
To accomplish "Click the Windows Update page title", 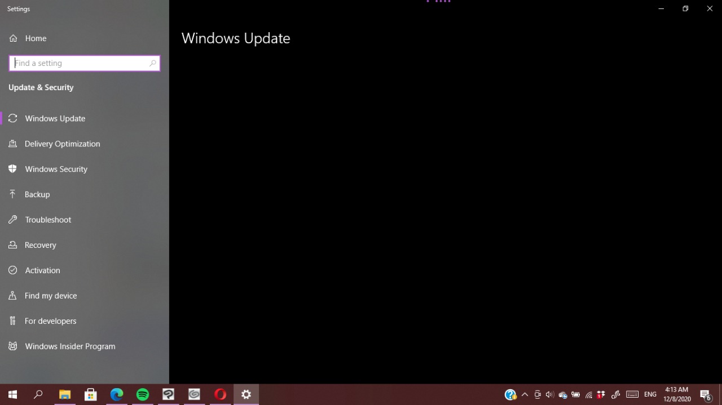I will tap(236, 38).
